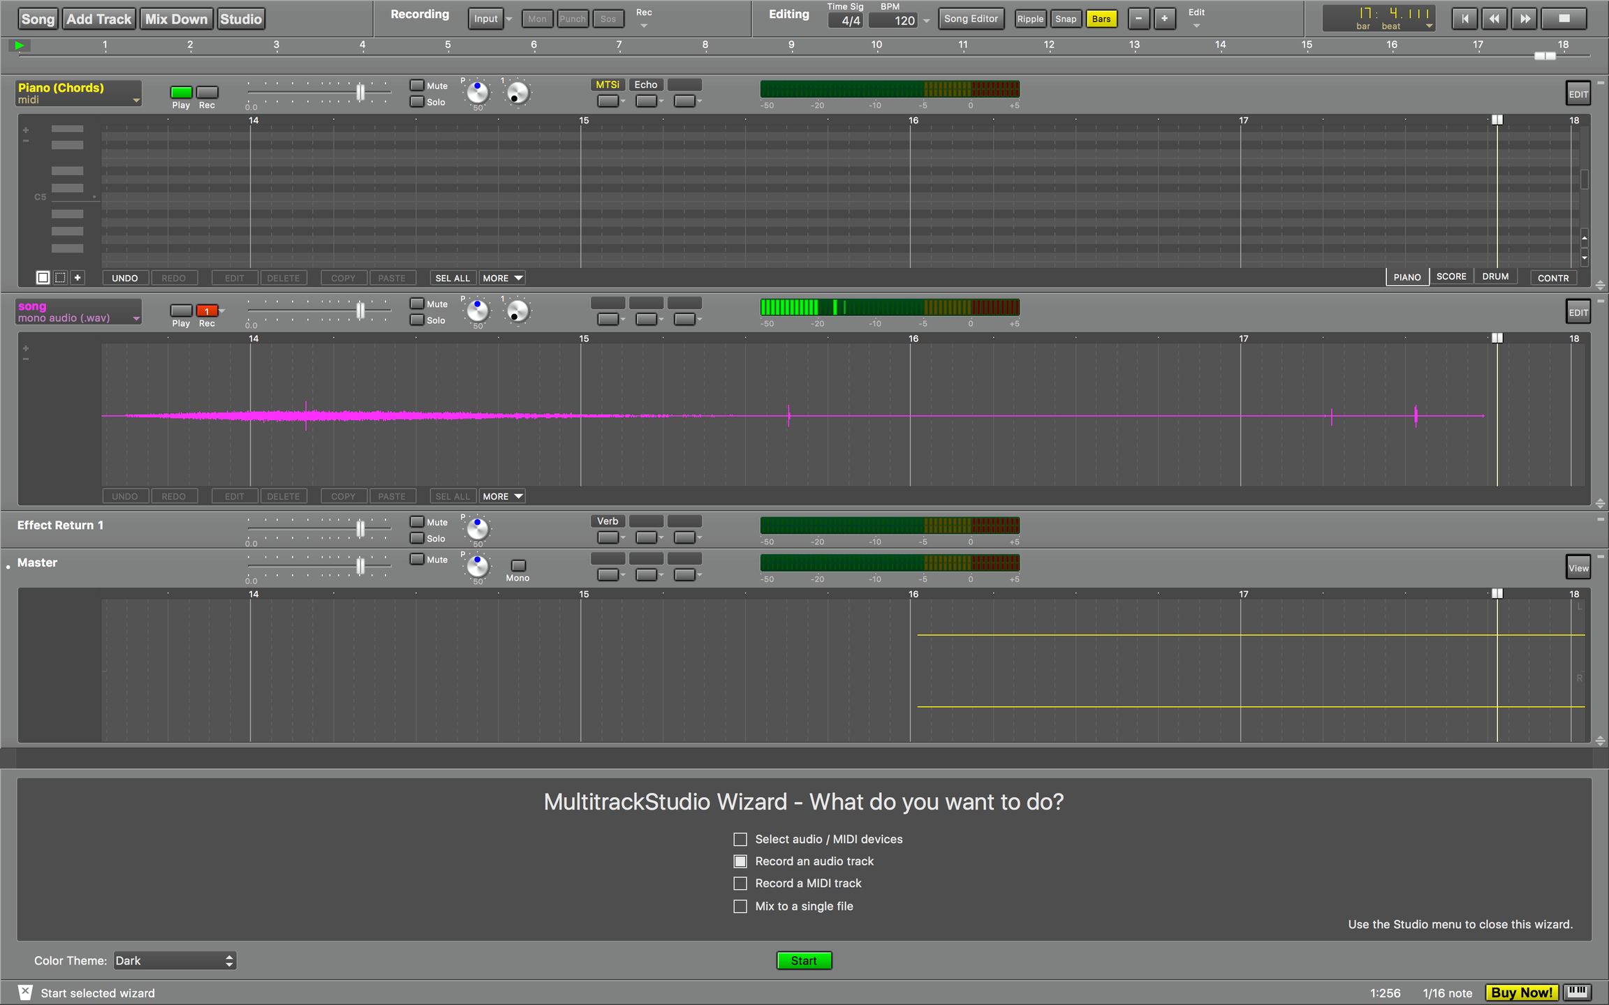Open the Echo effect on the Piano track
1609x1005 pixels.
point(645,84)
